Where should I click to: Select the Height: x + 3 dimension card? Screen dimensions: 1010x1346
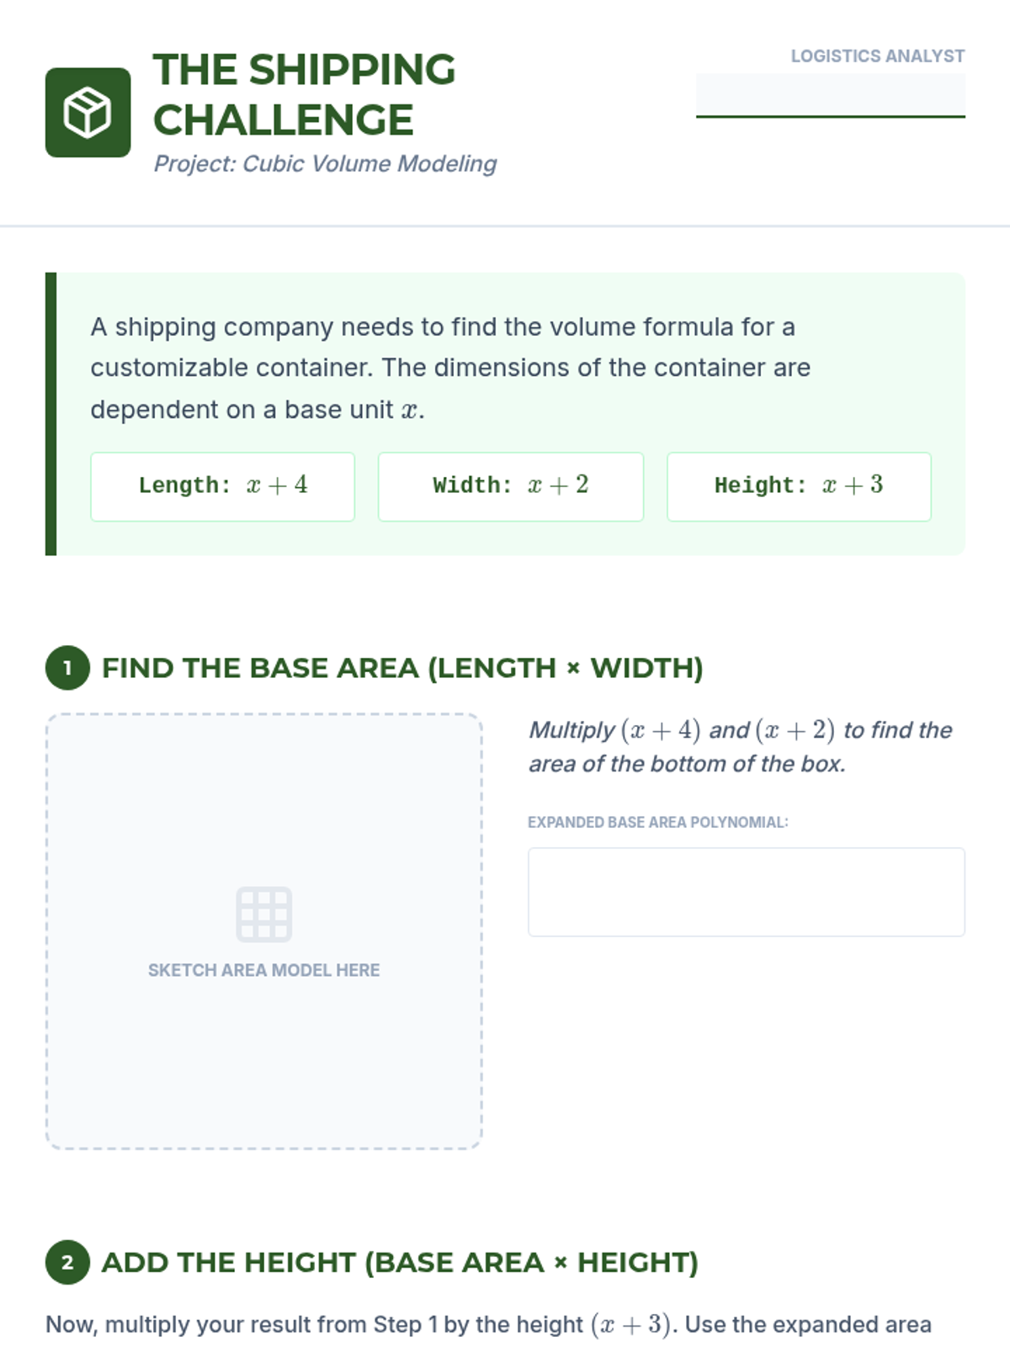click(799, 486)
